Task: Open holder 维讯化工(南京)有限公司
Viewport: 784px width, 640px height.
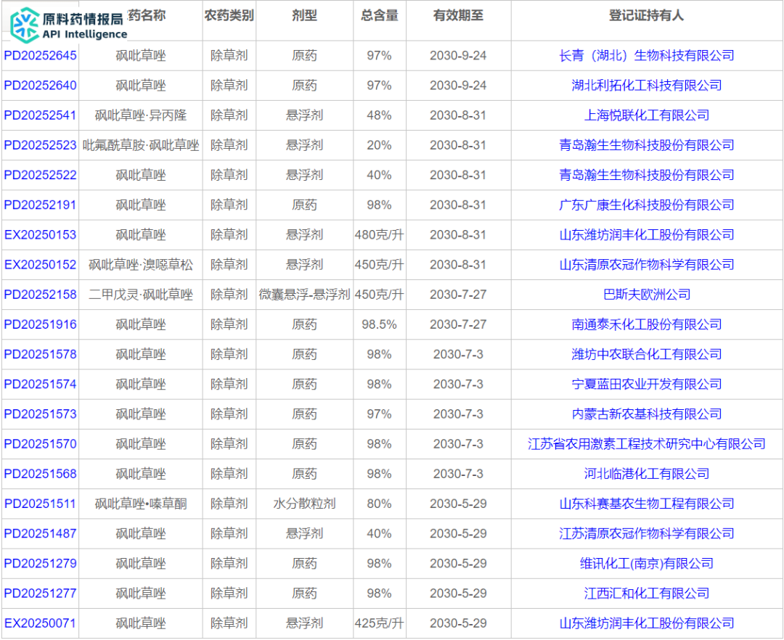Action: [x=647, y=564]
